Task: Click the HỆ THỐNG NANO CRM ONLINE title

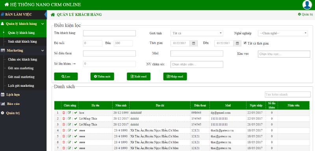Action: pyautogui.click(x=45, y=5)
